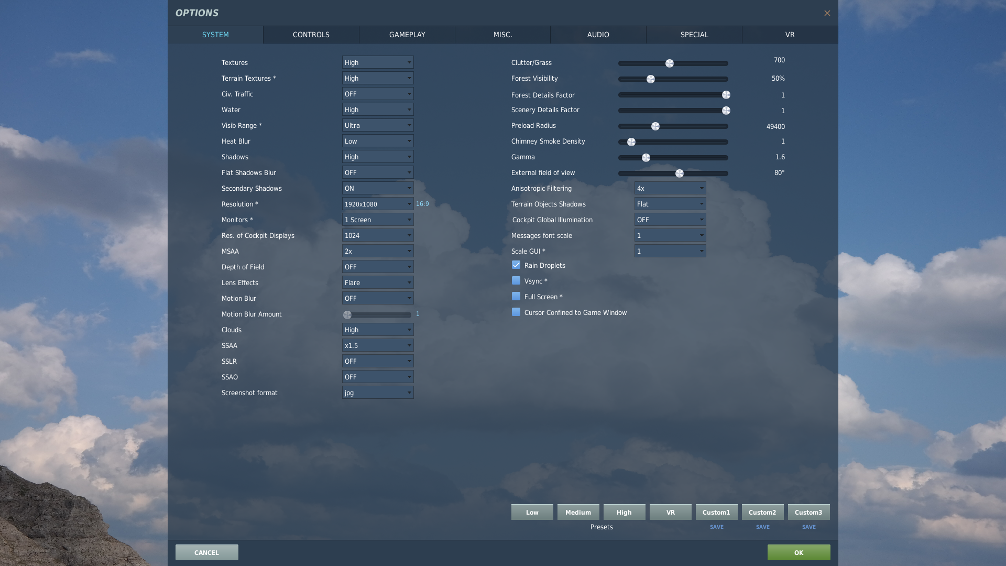
Task: Select the Anisotropic Filtering dropdown
Action: coord(668,189)
